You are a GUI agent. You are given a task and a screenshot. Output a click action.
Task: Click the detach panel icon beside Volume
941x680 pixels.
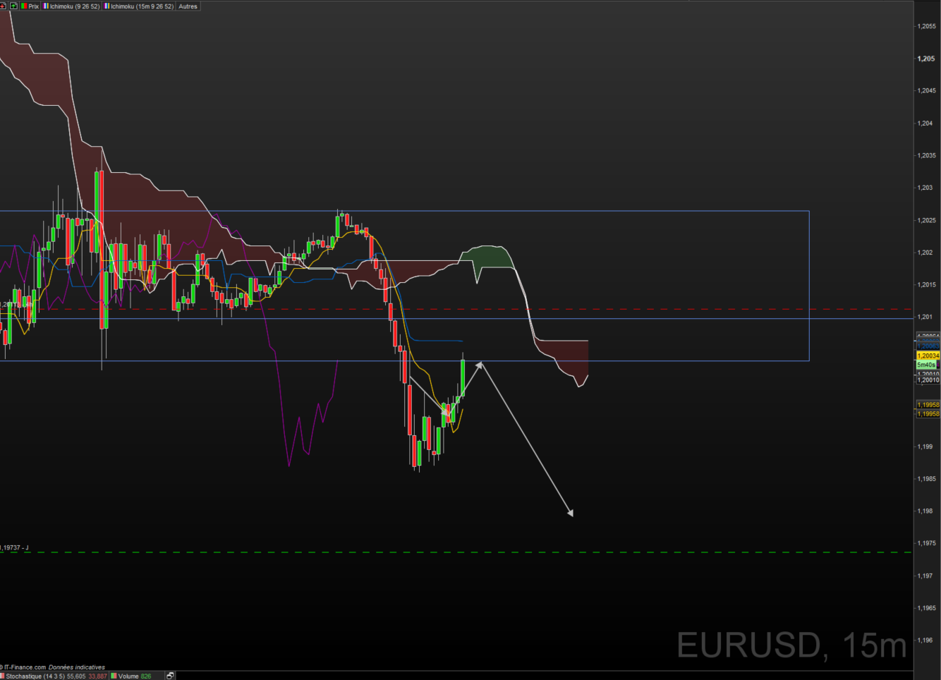[170, 676]
